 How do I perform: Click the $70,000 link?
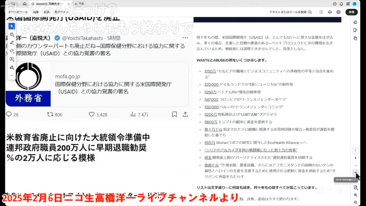[x=212, y=84]
